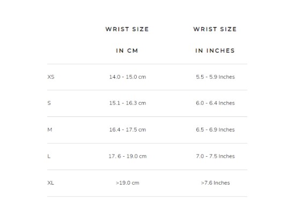
Task: Click the 17.6 - 19.0 cm cell
Action: pyautogui.click(x=128, y=156)
